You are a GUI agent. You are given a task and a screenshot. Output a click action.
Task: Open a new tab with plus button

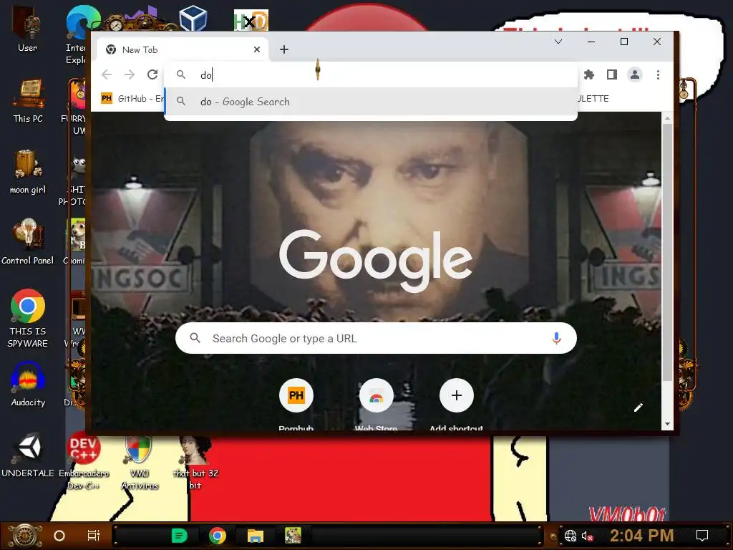[x=284, y=49]
